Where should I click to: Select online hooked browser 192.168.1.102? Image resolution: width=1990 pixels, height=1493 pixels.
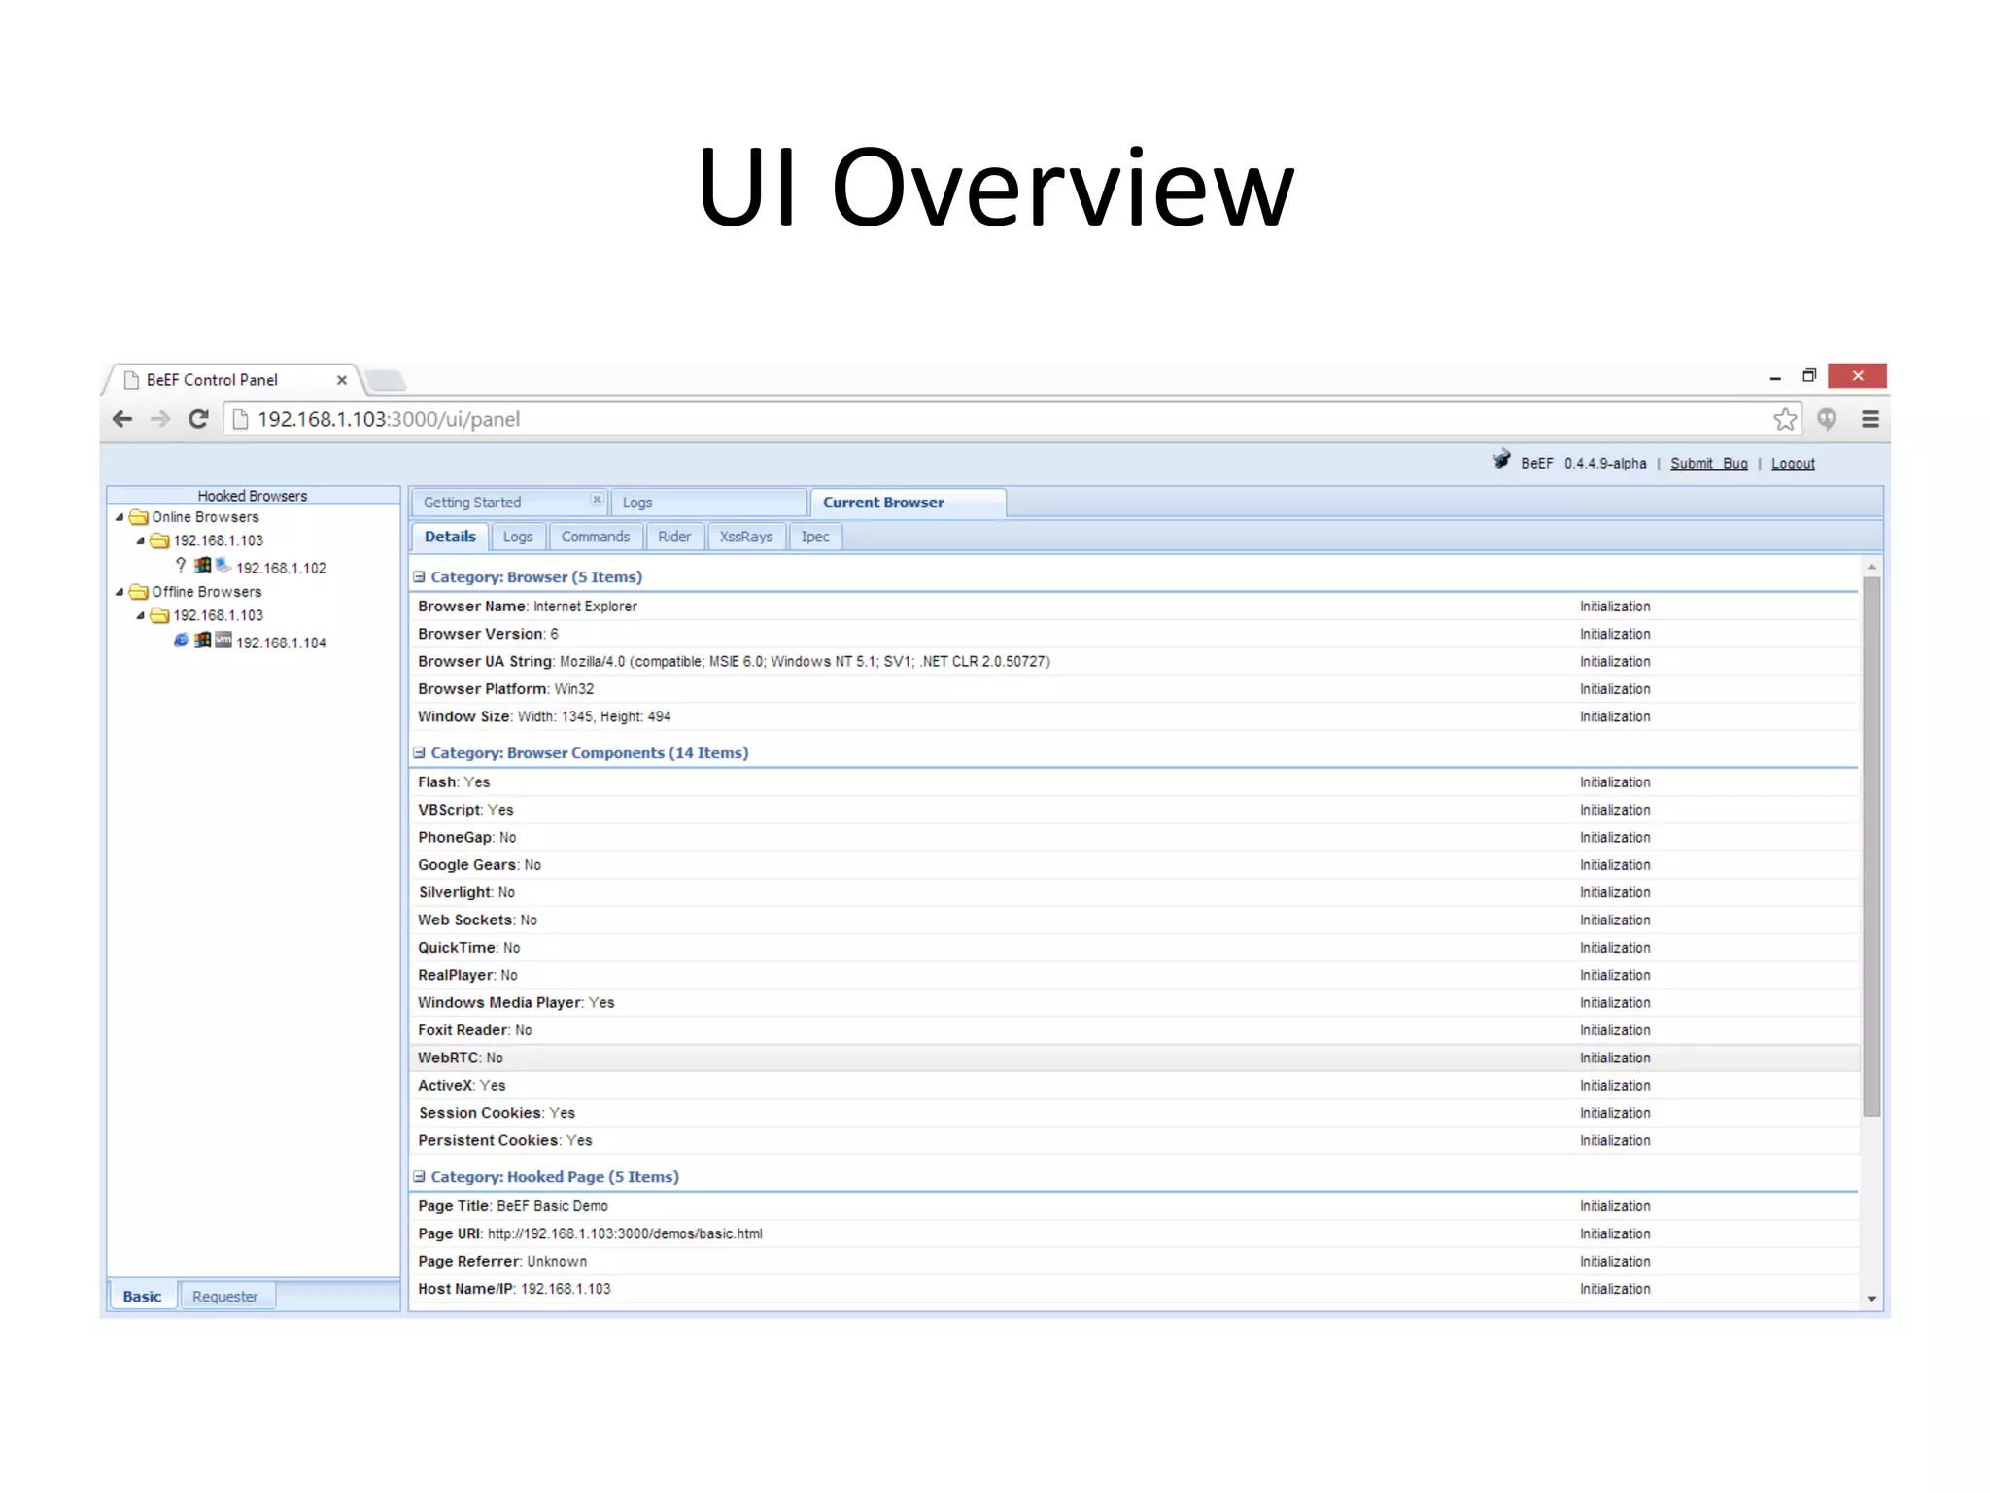click(281, 568)
